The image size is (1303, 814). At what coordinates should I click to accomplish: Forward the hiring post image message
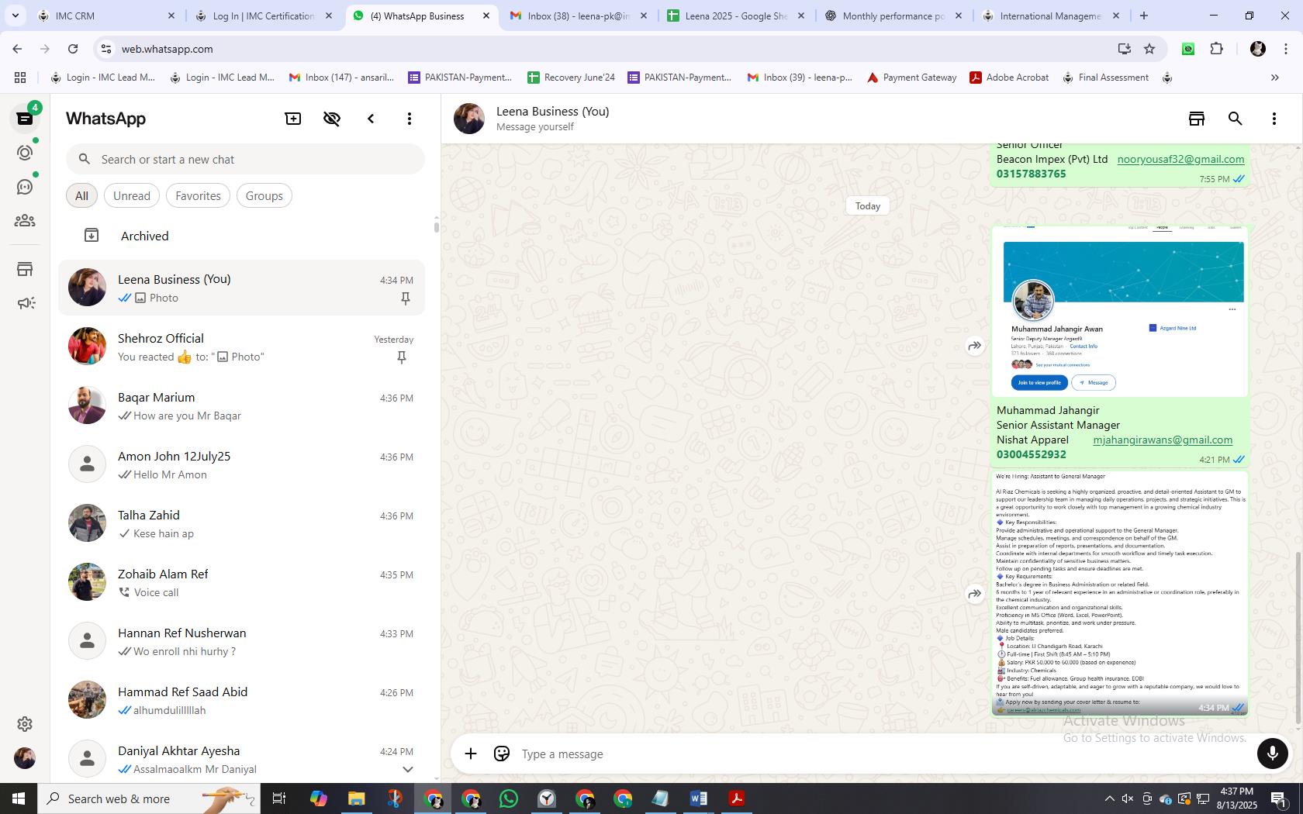pyautogui.click(x=975, y=594)
